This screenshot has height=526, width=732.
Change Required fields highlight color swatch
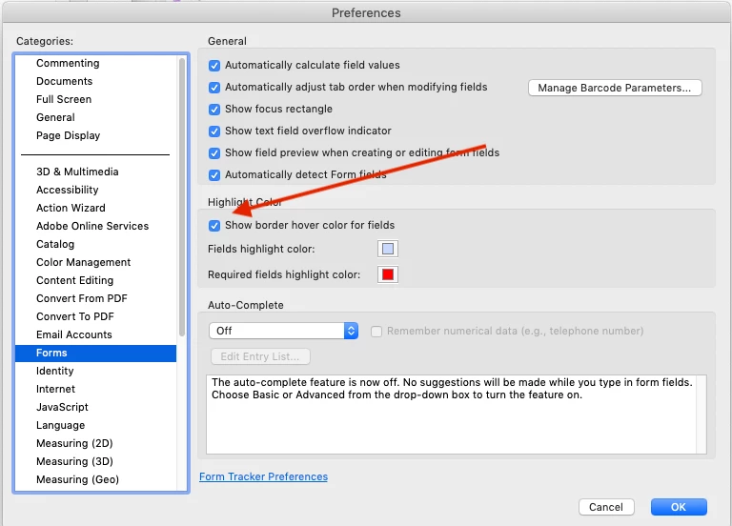[388, 274]
